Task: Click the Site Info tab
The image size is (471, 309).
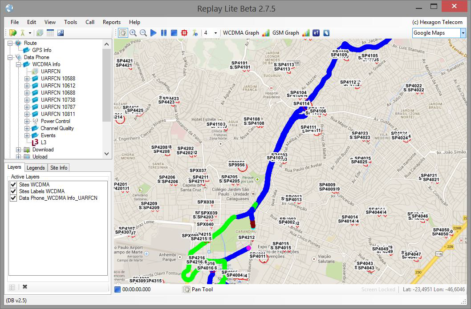Action: (59, 168)
